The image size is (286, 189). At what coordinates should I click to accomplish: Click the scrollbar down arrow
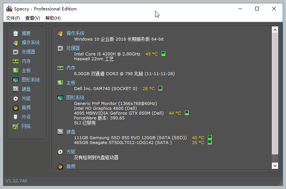[x=275, y=166]
